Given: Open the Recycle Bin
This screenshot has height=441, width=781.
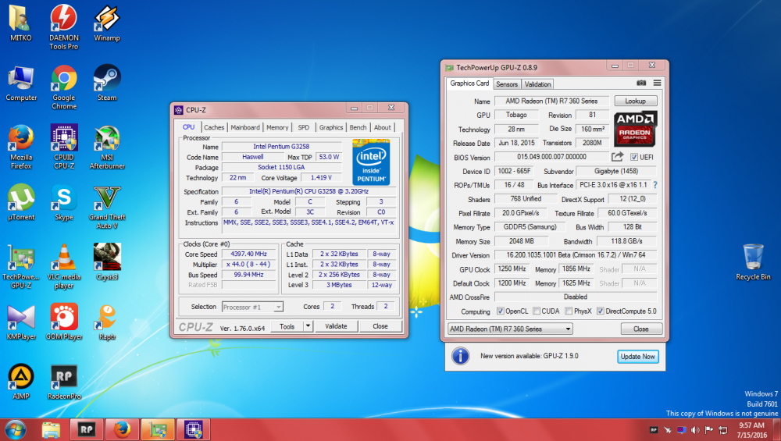Looking at the screenshot, I should (753, 262).
